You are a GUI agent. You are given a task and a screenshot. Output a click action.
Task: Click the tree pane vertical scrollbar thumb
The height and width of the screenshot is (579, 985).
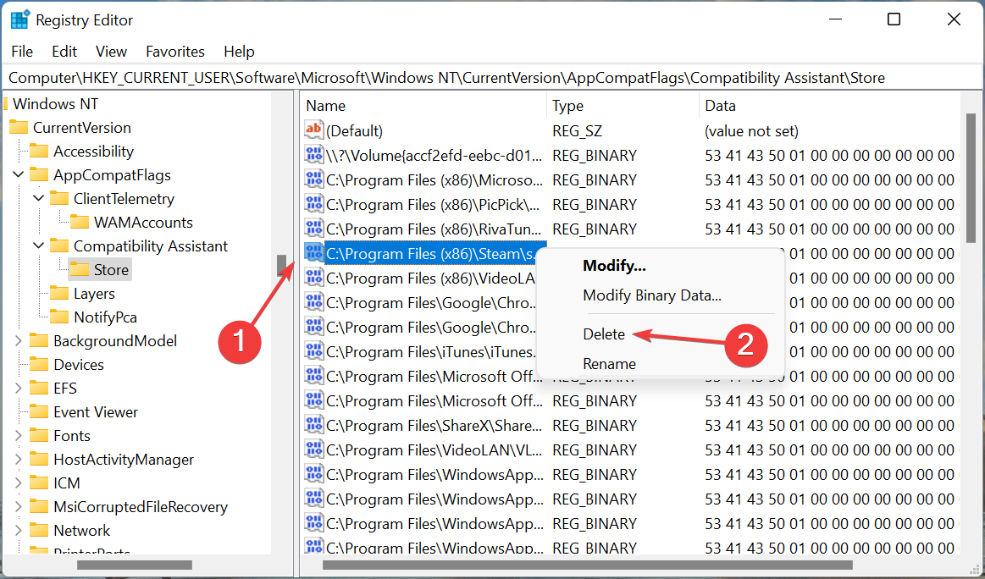(x=281, y=265)
